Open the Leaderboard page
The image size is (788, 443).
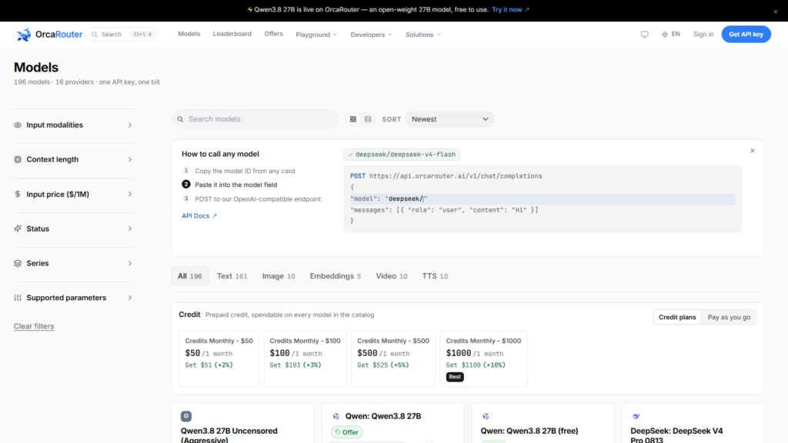point(232,34)
